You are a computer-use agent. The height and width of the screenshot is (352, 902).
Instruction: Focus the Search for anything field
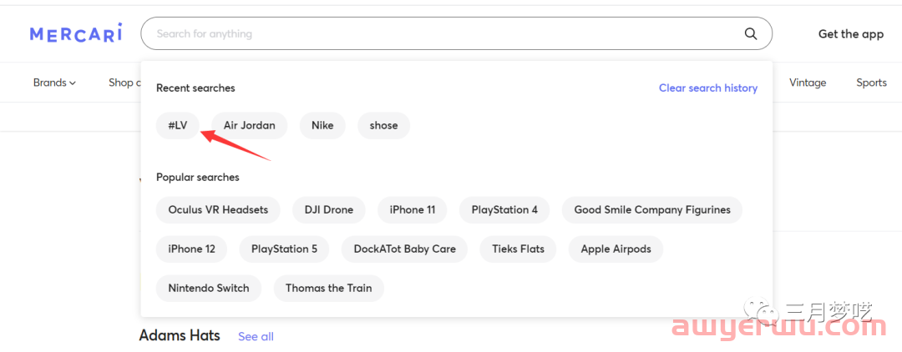pyautogui.click(x=456, y=33)
